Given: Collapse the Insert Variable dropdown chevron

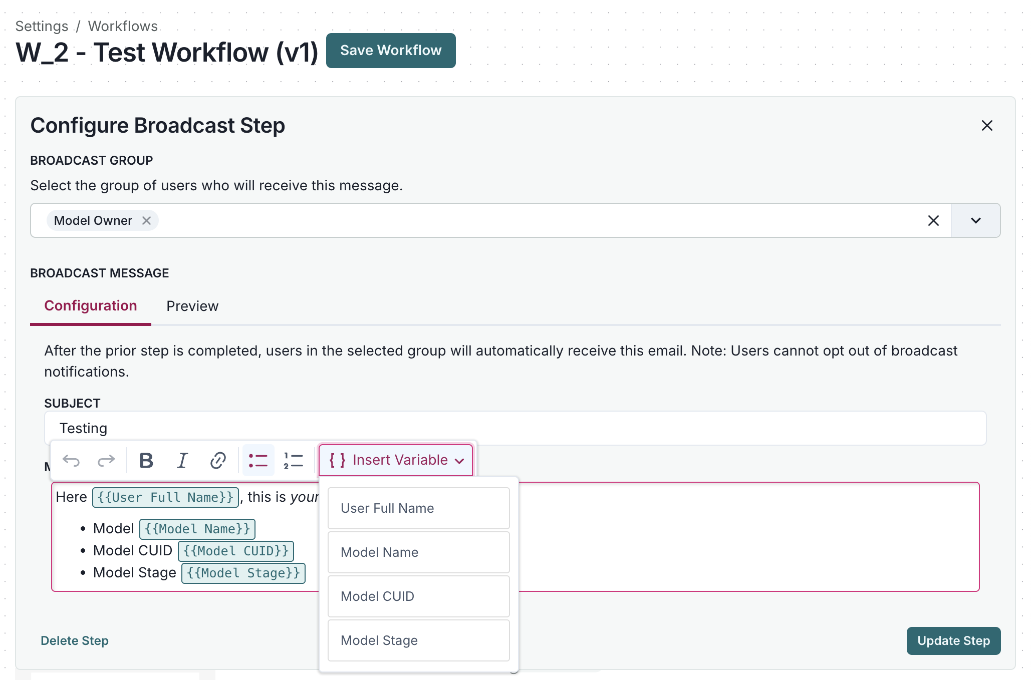Looking at the screenshot, I should (459, 461).
